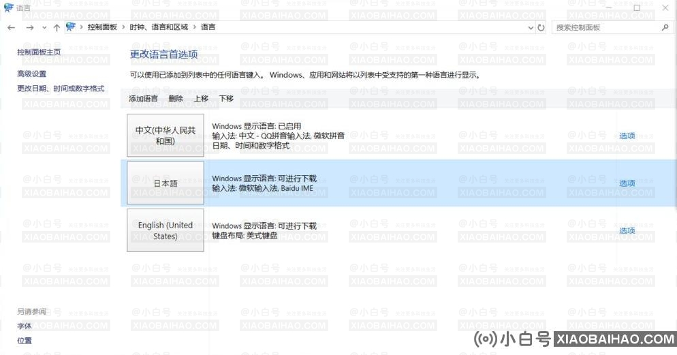Open 选项 for English (United States)

627,230
